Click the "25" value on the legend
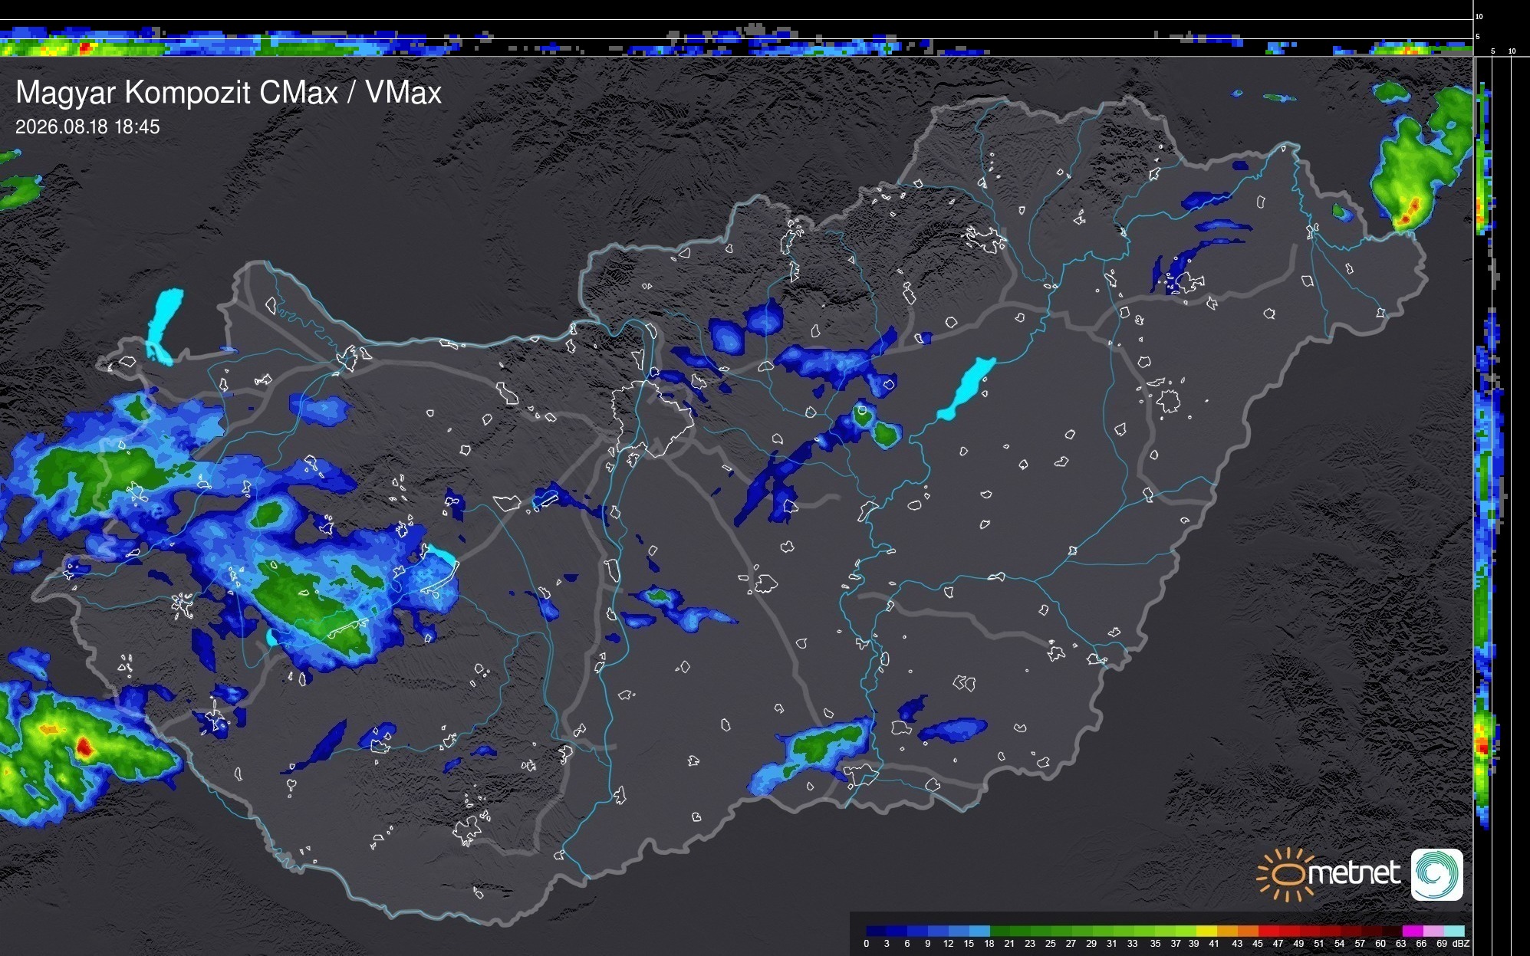The image size is (1530, 956). (1051, 944)
